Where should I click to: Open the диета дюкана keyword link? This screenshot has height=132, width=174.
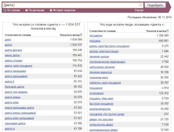coord(13,50)
